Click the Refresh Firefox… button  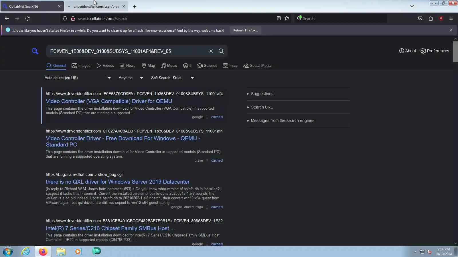(x=246, y=30)
